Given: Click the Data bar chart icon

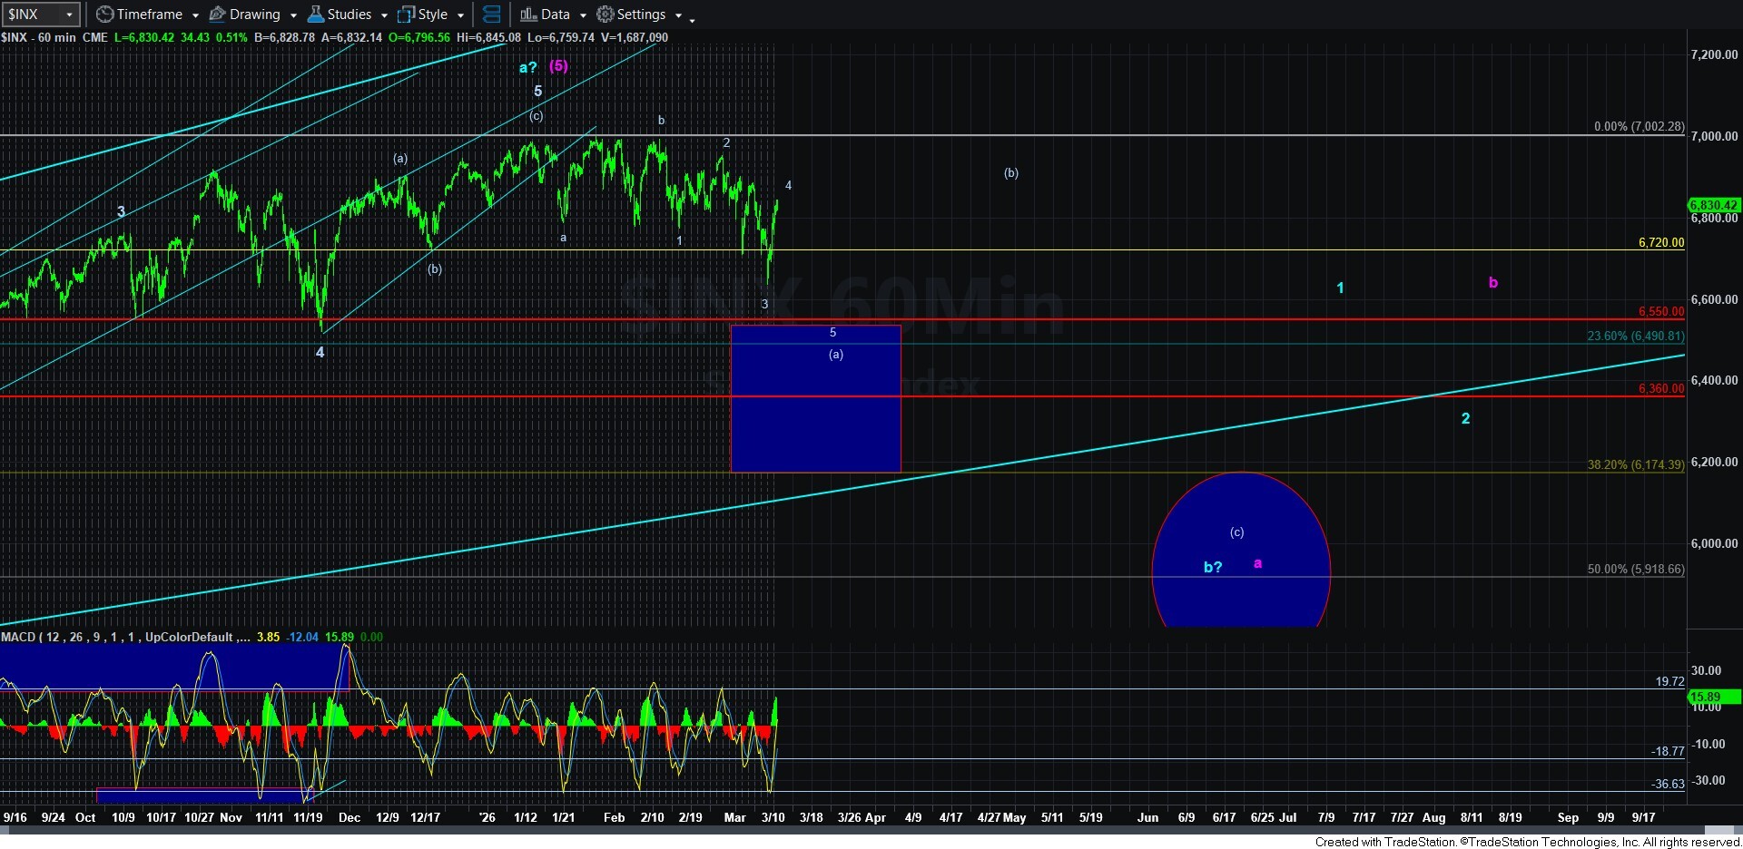Looking at the screenshot, I should [x=527, y=15].
